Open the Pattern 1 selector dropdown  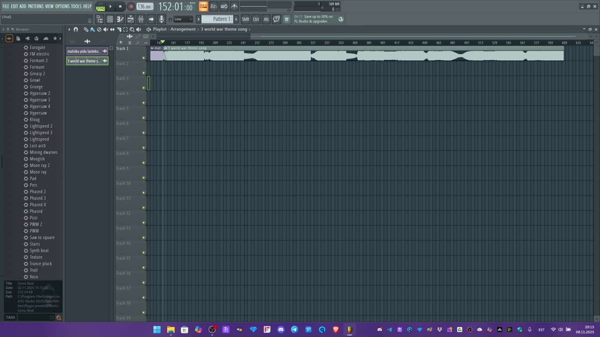click(x=217, y=19)
